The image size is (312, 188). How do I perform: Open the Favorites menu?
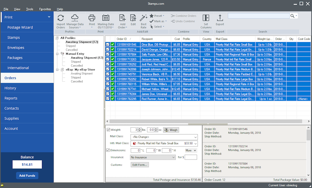[45, 9]
